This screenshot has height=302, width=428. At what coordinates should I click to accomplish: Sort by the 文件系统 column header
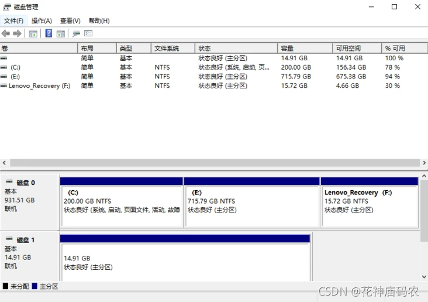pyautogui.click(x=173, y=49)
